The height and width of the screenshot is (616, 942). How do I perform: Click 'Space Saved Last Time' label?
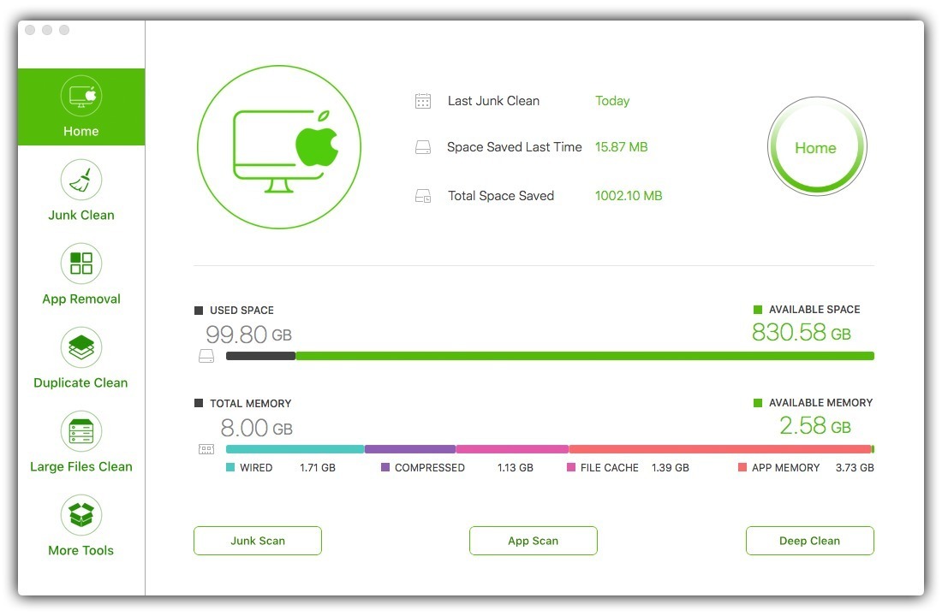coord(515,147)
